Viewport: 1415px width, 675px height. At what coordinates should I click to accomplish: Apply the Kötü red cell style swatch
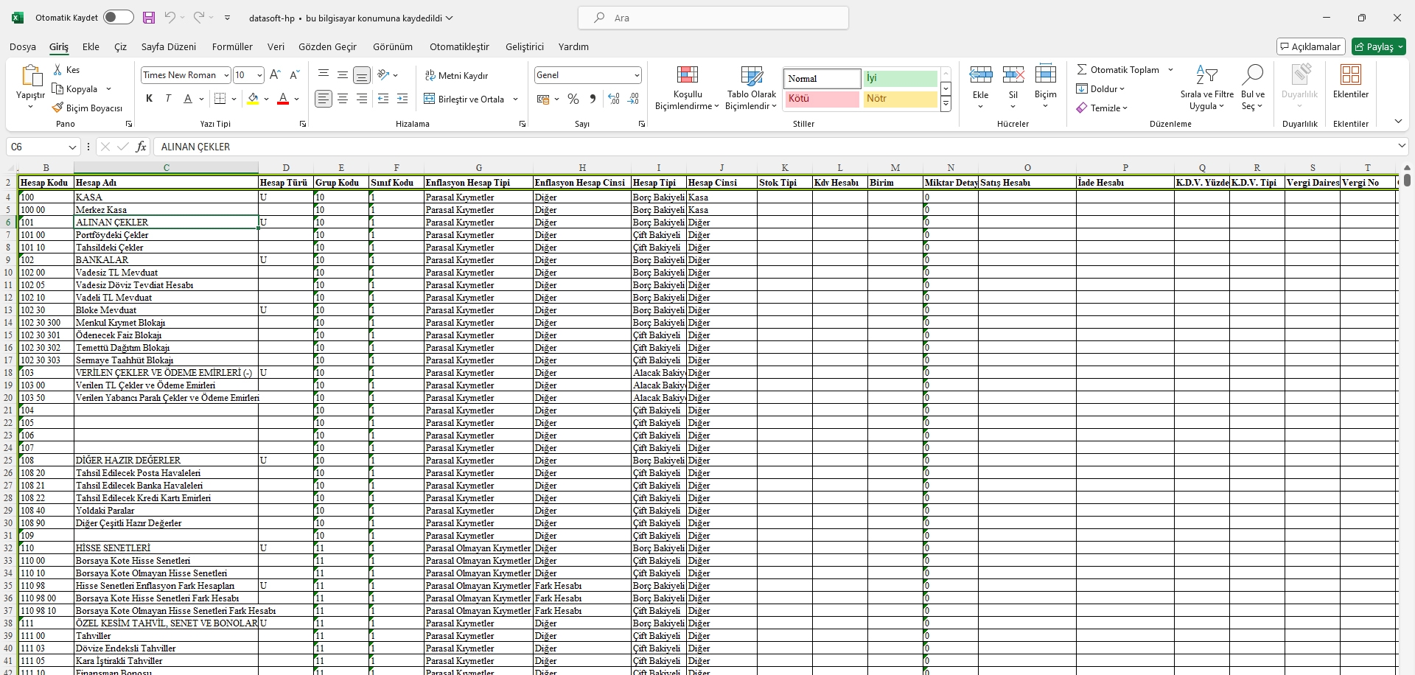coord(821,99)
